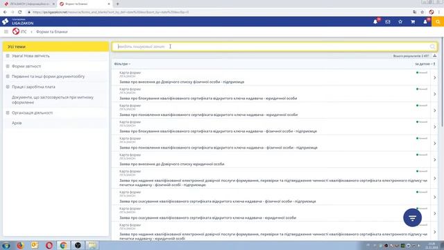Screen dimensions: 444x250
Task: Open Заява про скасування ... надавача - юридичної особи
Action: (208, 217)
